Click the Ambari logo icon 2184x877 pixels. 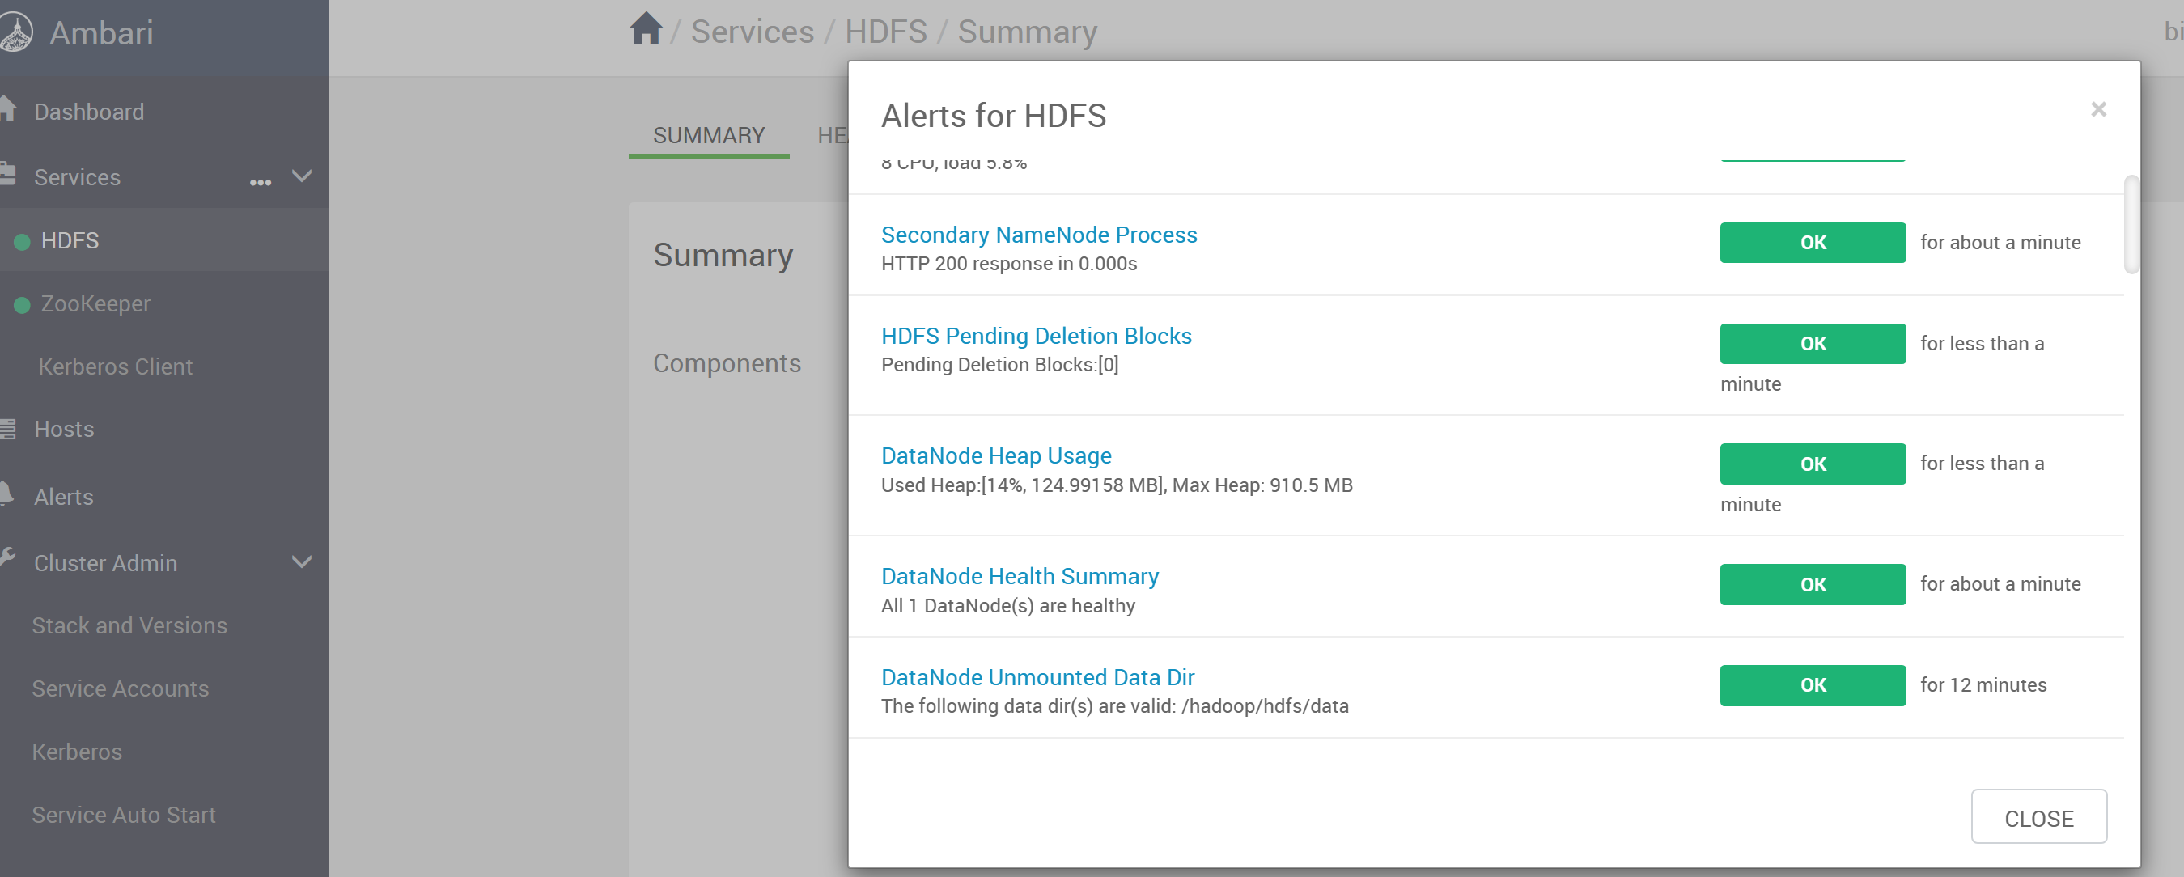[x=15, y=32]
